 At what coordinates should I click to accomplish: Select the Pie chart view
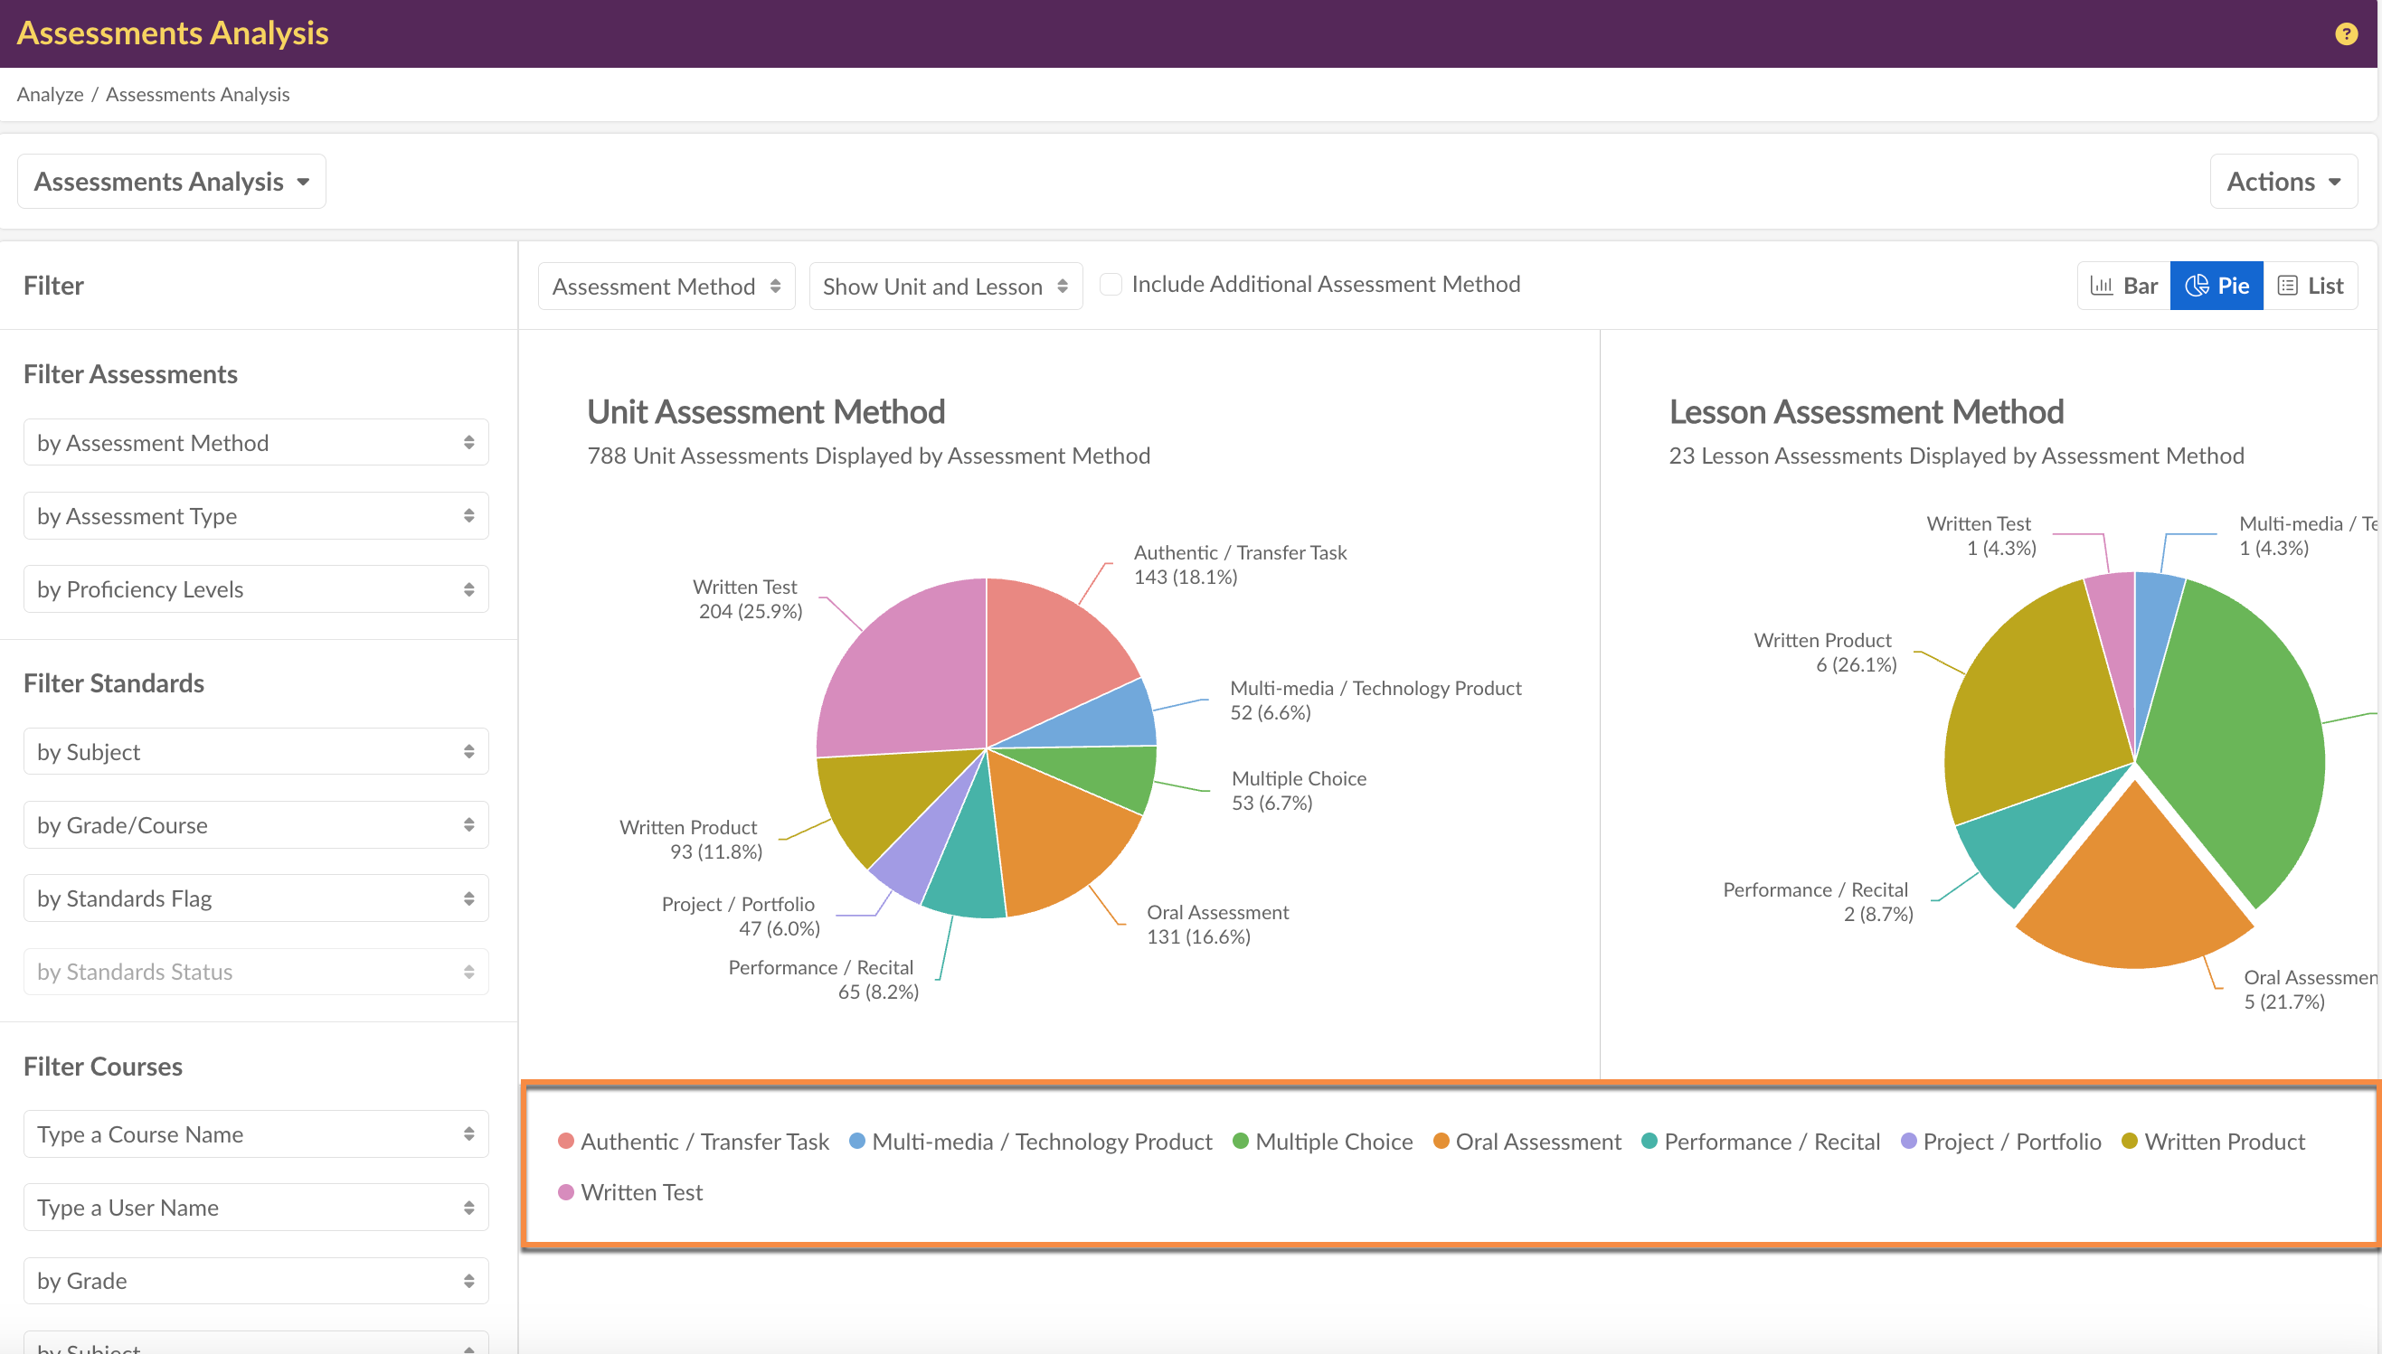[2216, 286]
